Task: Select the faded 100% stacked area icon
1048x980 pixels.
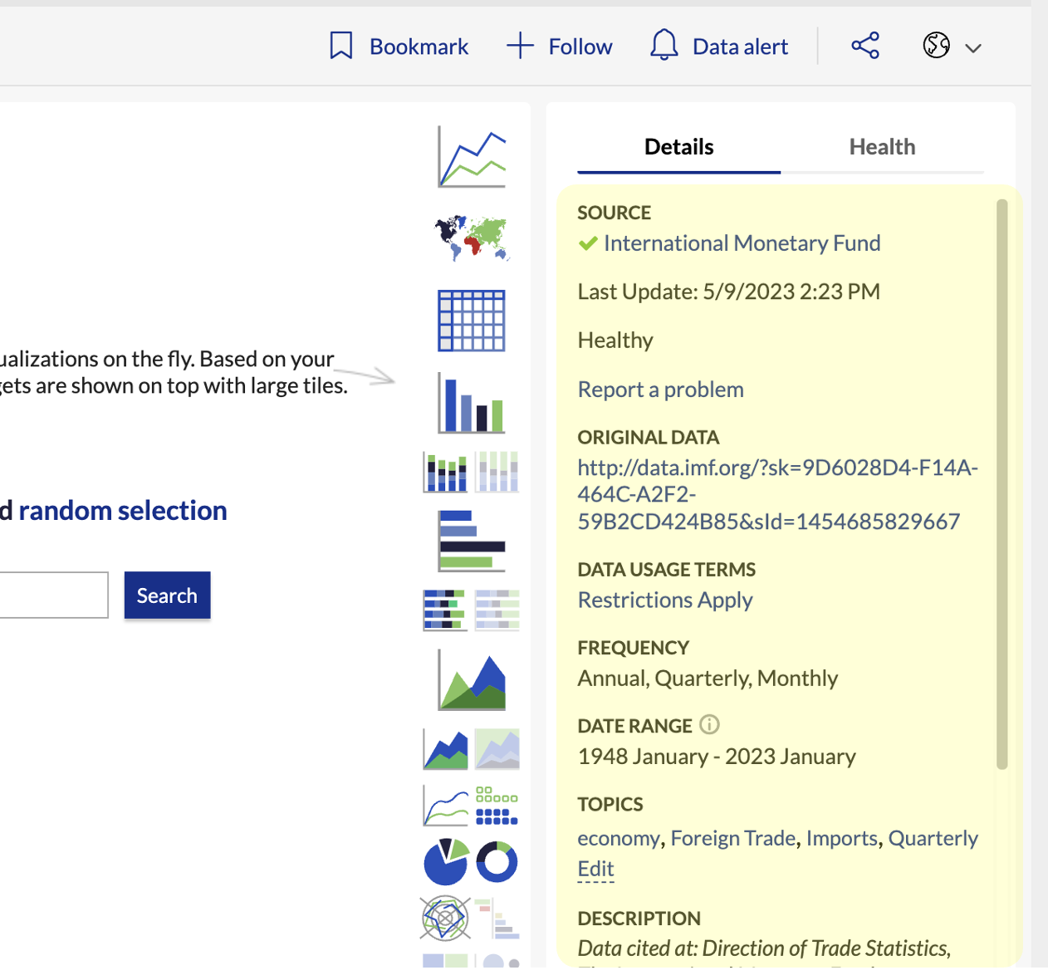Action: tap(497, 749)
